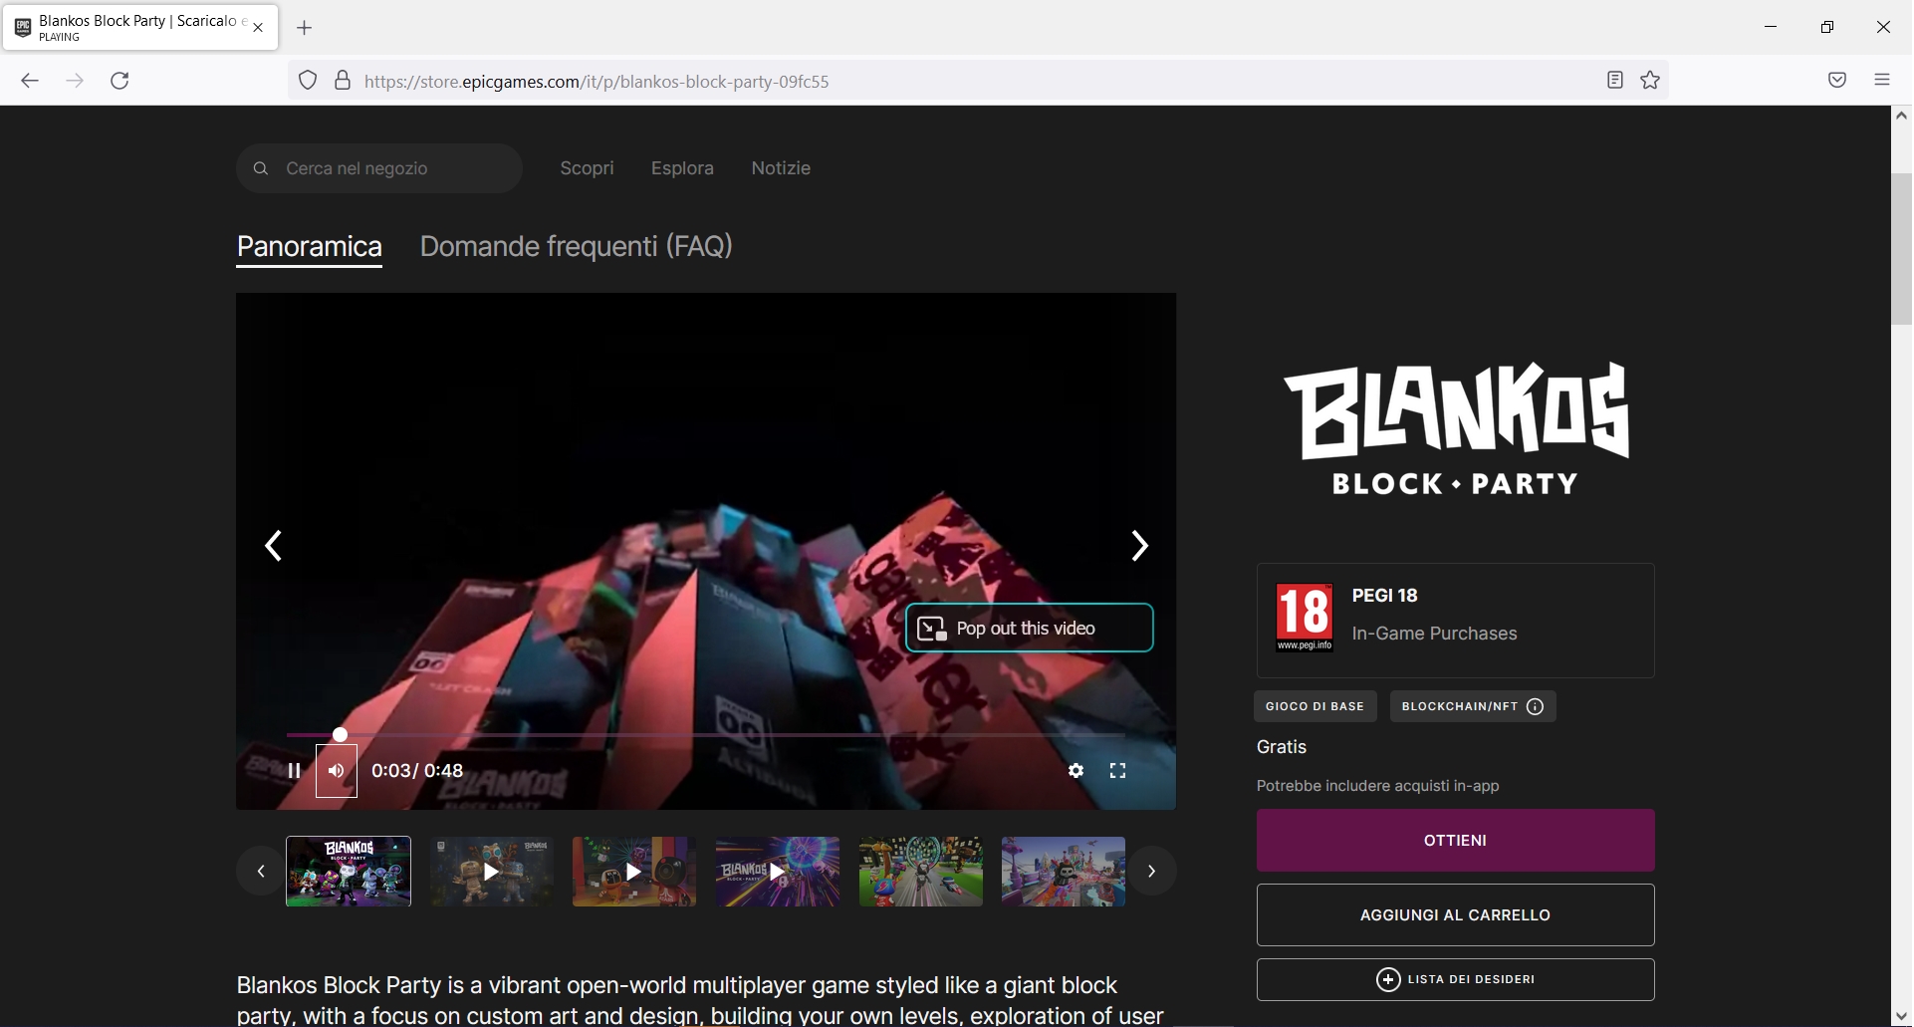
Task: Open tracking protection shield panel
Action: [307, 81]
